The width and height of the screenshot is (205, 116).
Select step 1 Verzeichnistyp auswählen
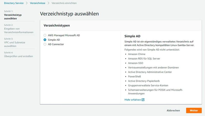point(13,17)
